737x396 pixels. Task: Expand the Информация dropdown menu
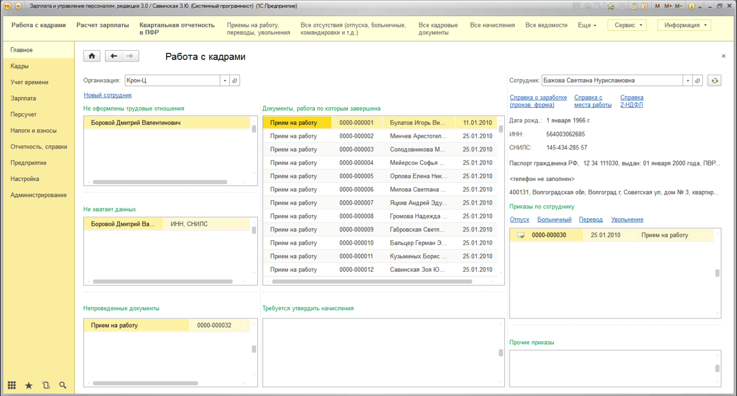[x=684, y=25]
